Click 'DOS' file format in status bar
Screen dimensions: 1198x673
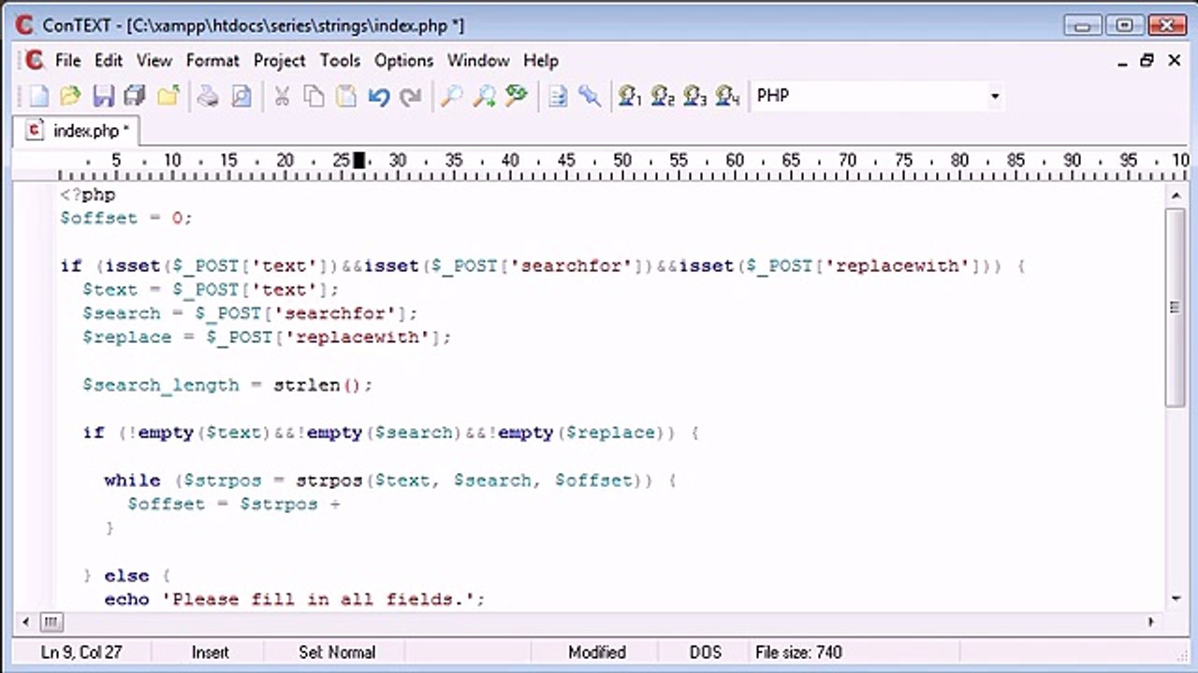[x=706, y=652]
